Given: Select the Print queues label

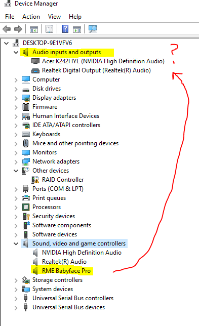Looking at the screenshot, I should (x=49, y=198).
